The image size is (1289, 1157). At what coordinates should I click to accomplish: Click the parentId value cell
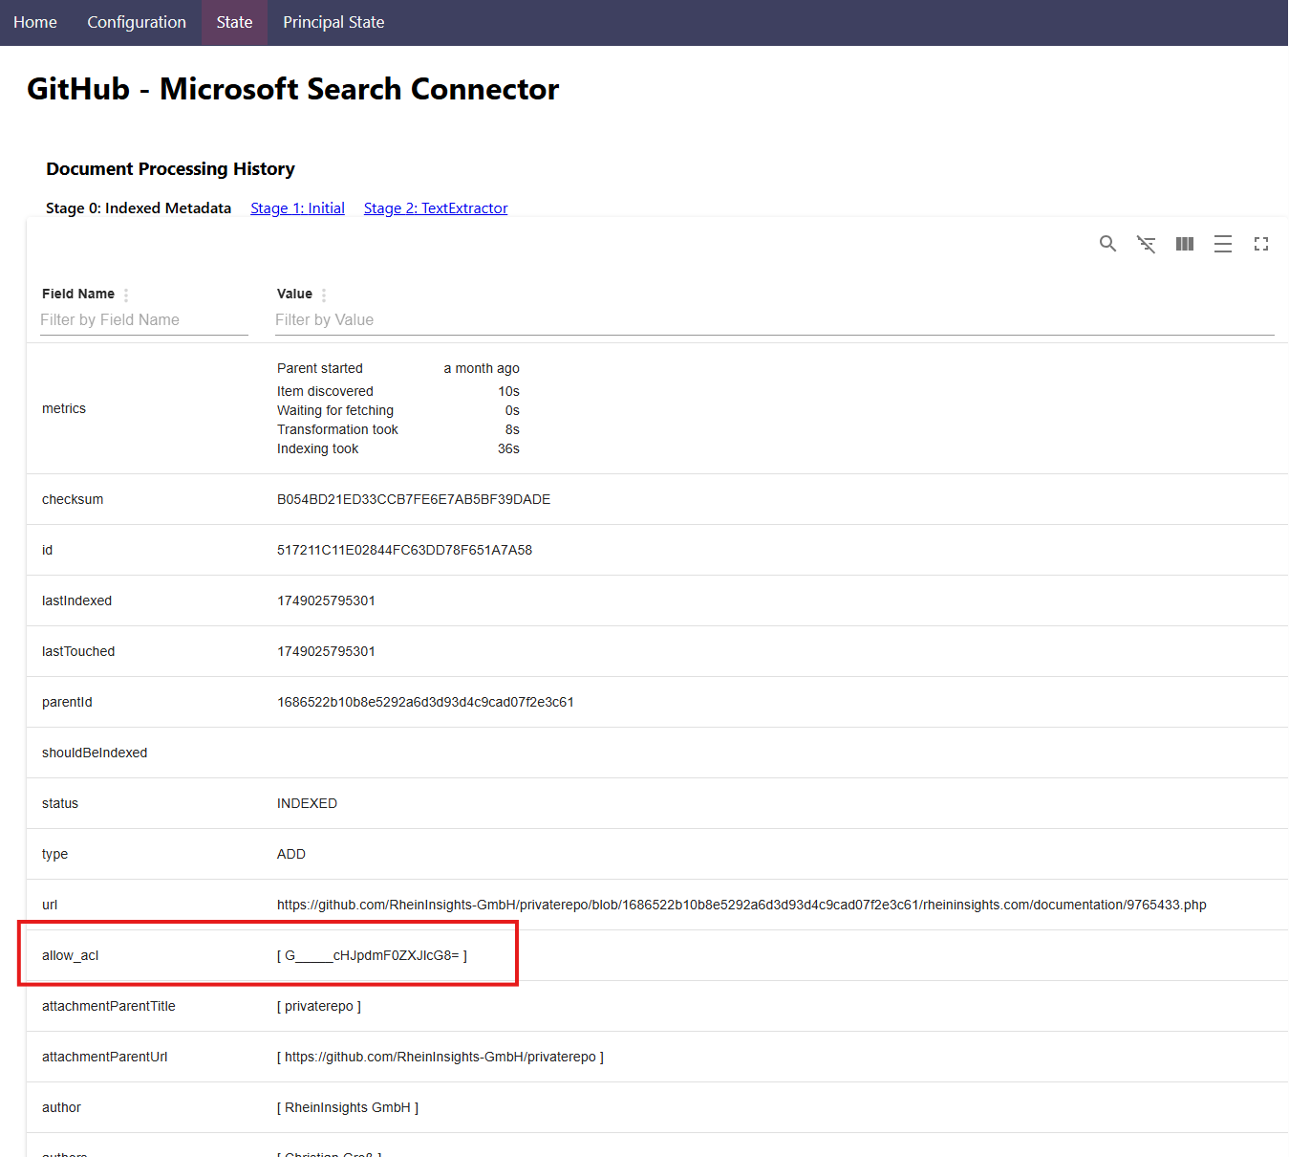click(425, 702)
